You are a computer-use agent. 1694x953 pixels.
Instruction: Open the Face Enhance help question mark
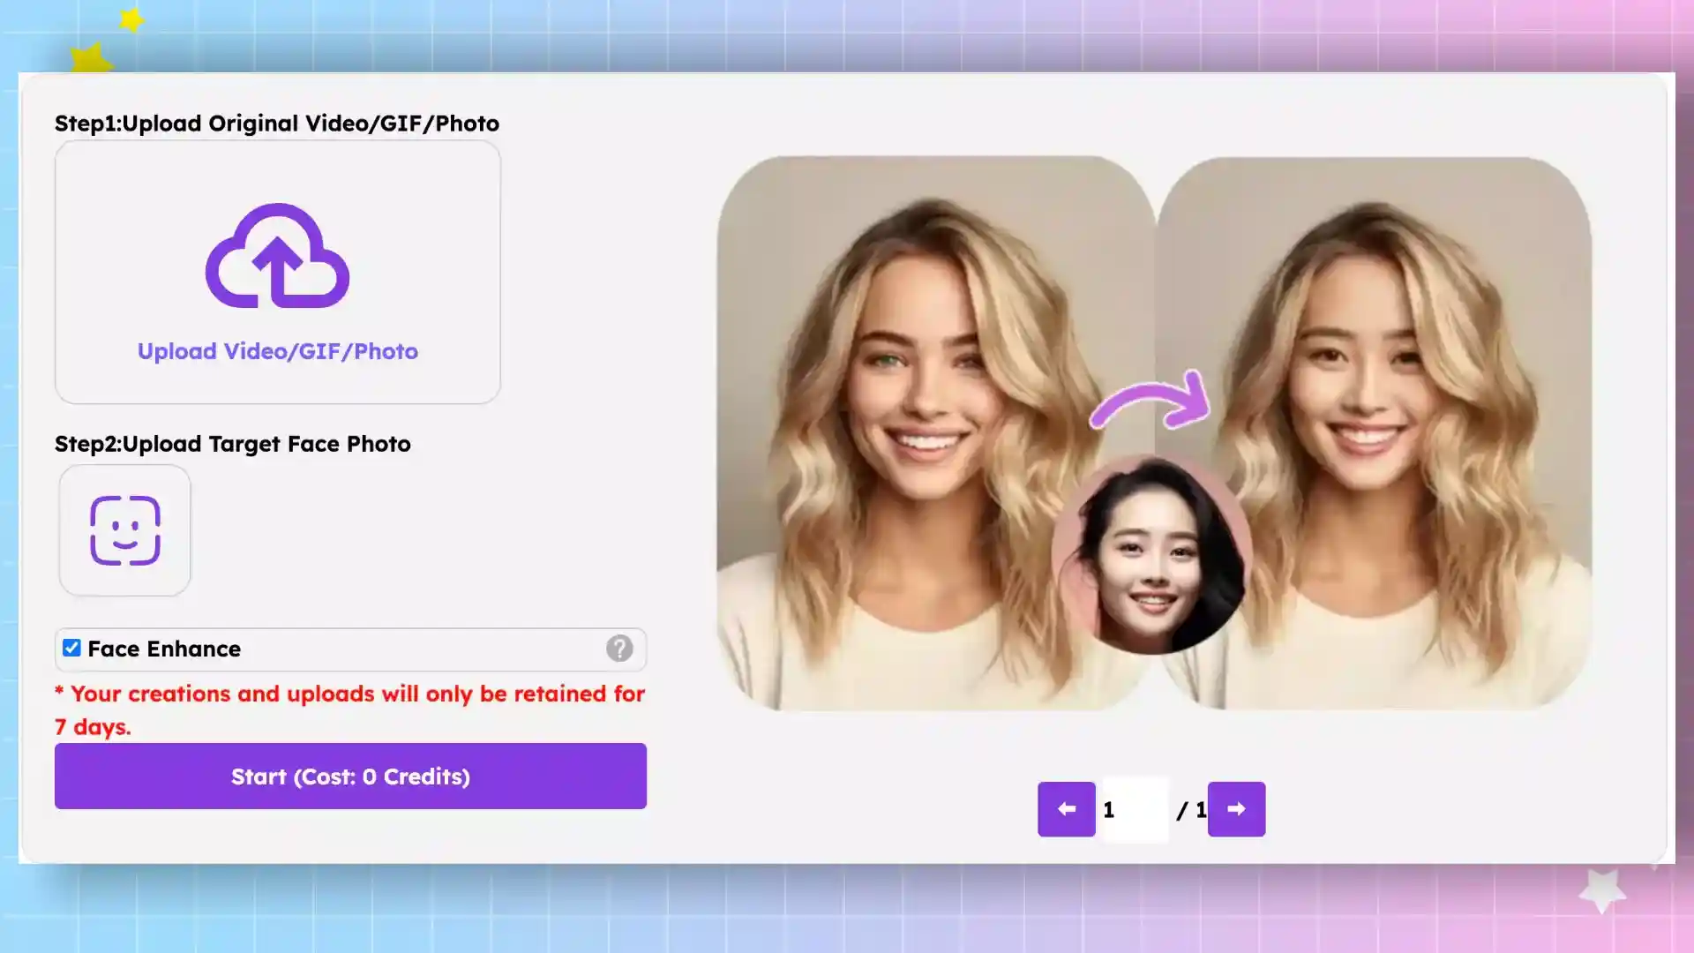(x=620, y=649)
